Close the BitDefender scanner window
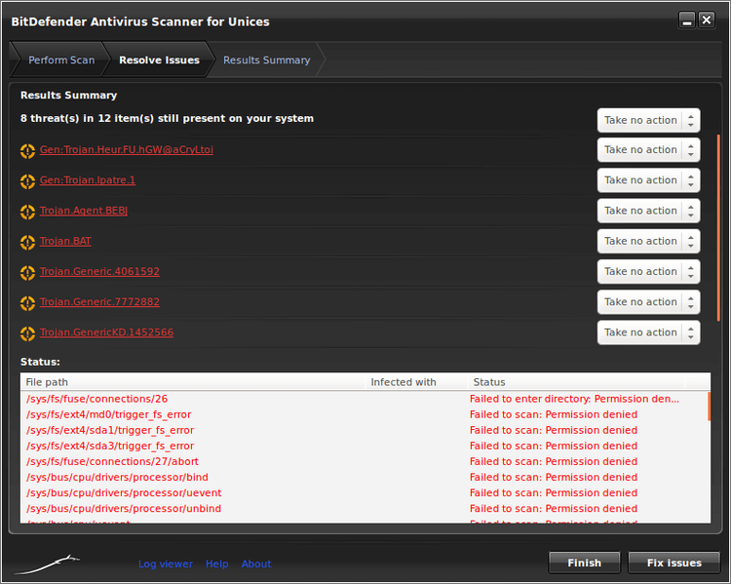 pyautogui.click(x=707, y=20)
